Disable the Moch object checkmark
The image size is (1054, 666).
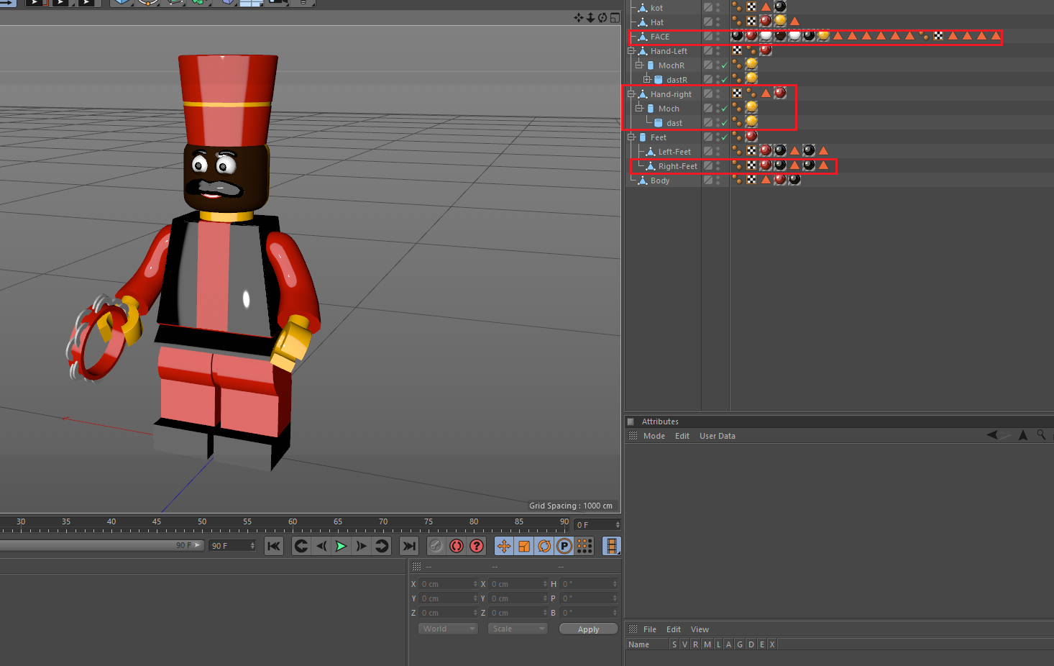pyautogui.click(x=724, y=109)
